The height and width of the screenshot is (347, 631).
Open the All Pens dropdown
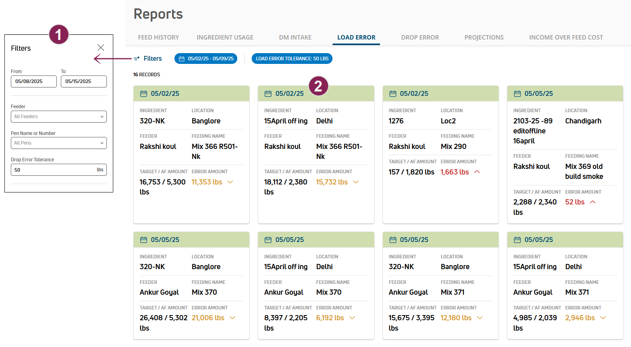(59, 143)
